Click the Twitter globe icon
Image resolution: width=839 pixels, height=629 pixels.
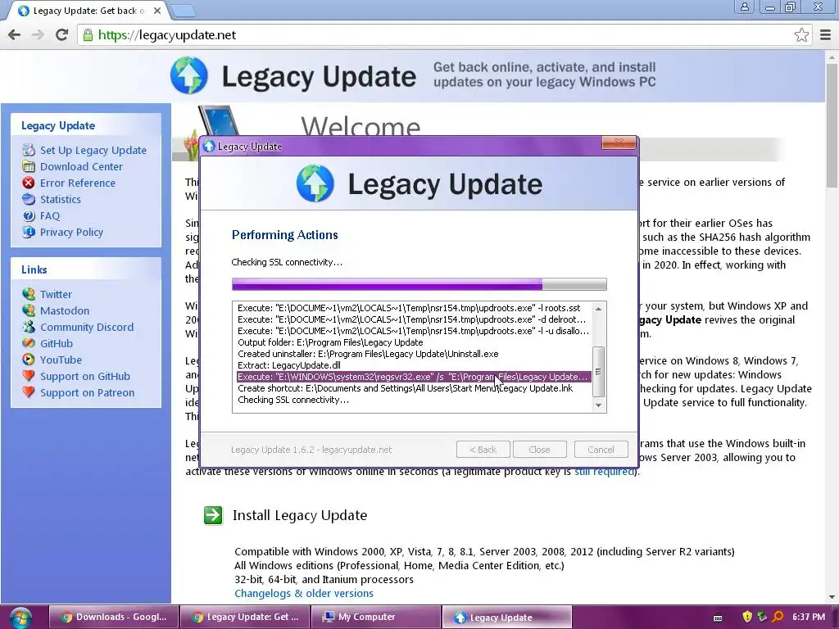click(29, 294)
